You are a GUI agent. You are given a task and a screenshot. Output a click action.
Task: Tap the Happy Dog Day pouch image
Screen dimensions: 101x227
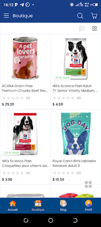pyautogui.click(x=76, y=134)
